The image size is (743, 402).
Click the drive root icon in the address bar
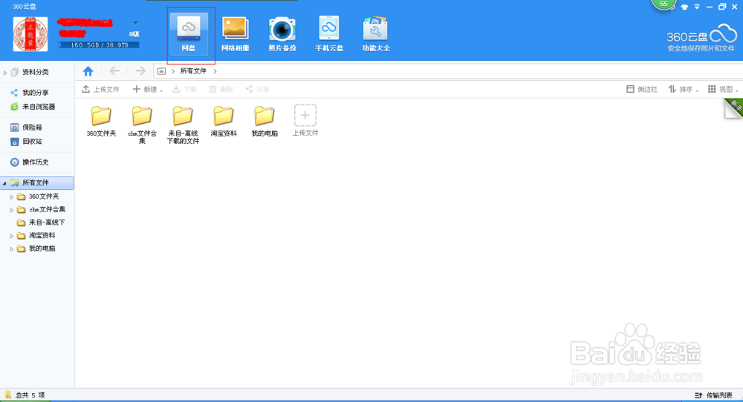(161, 71)
